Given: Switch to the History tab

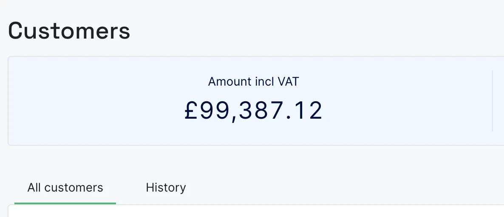Looking at the screenshot, I should click(166, 187).
